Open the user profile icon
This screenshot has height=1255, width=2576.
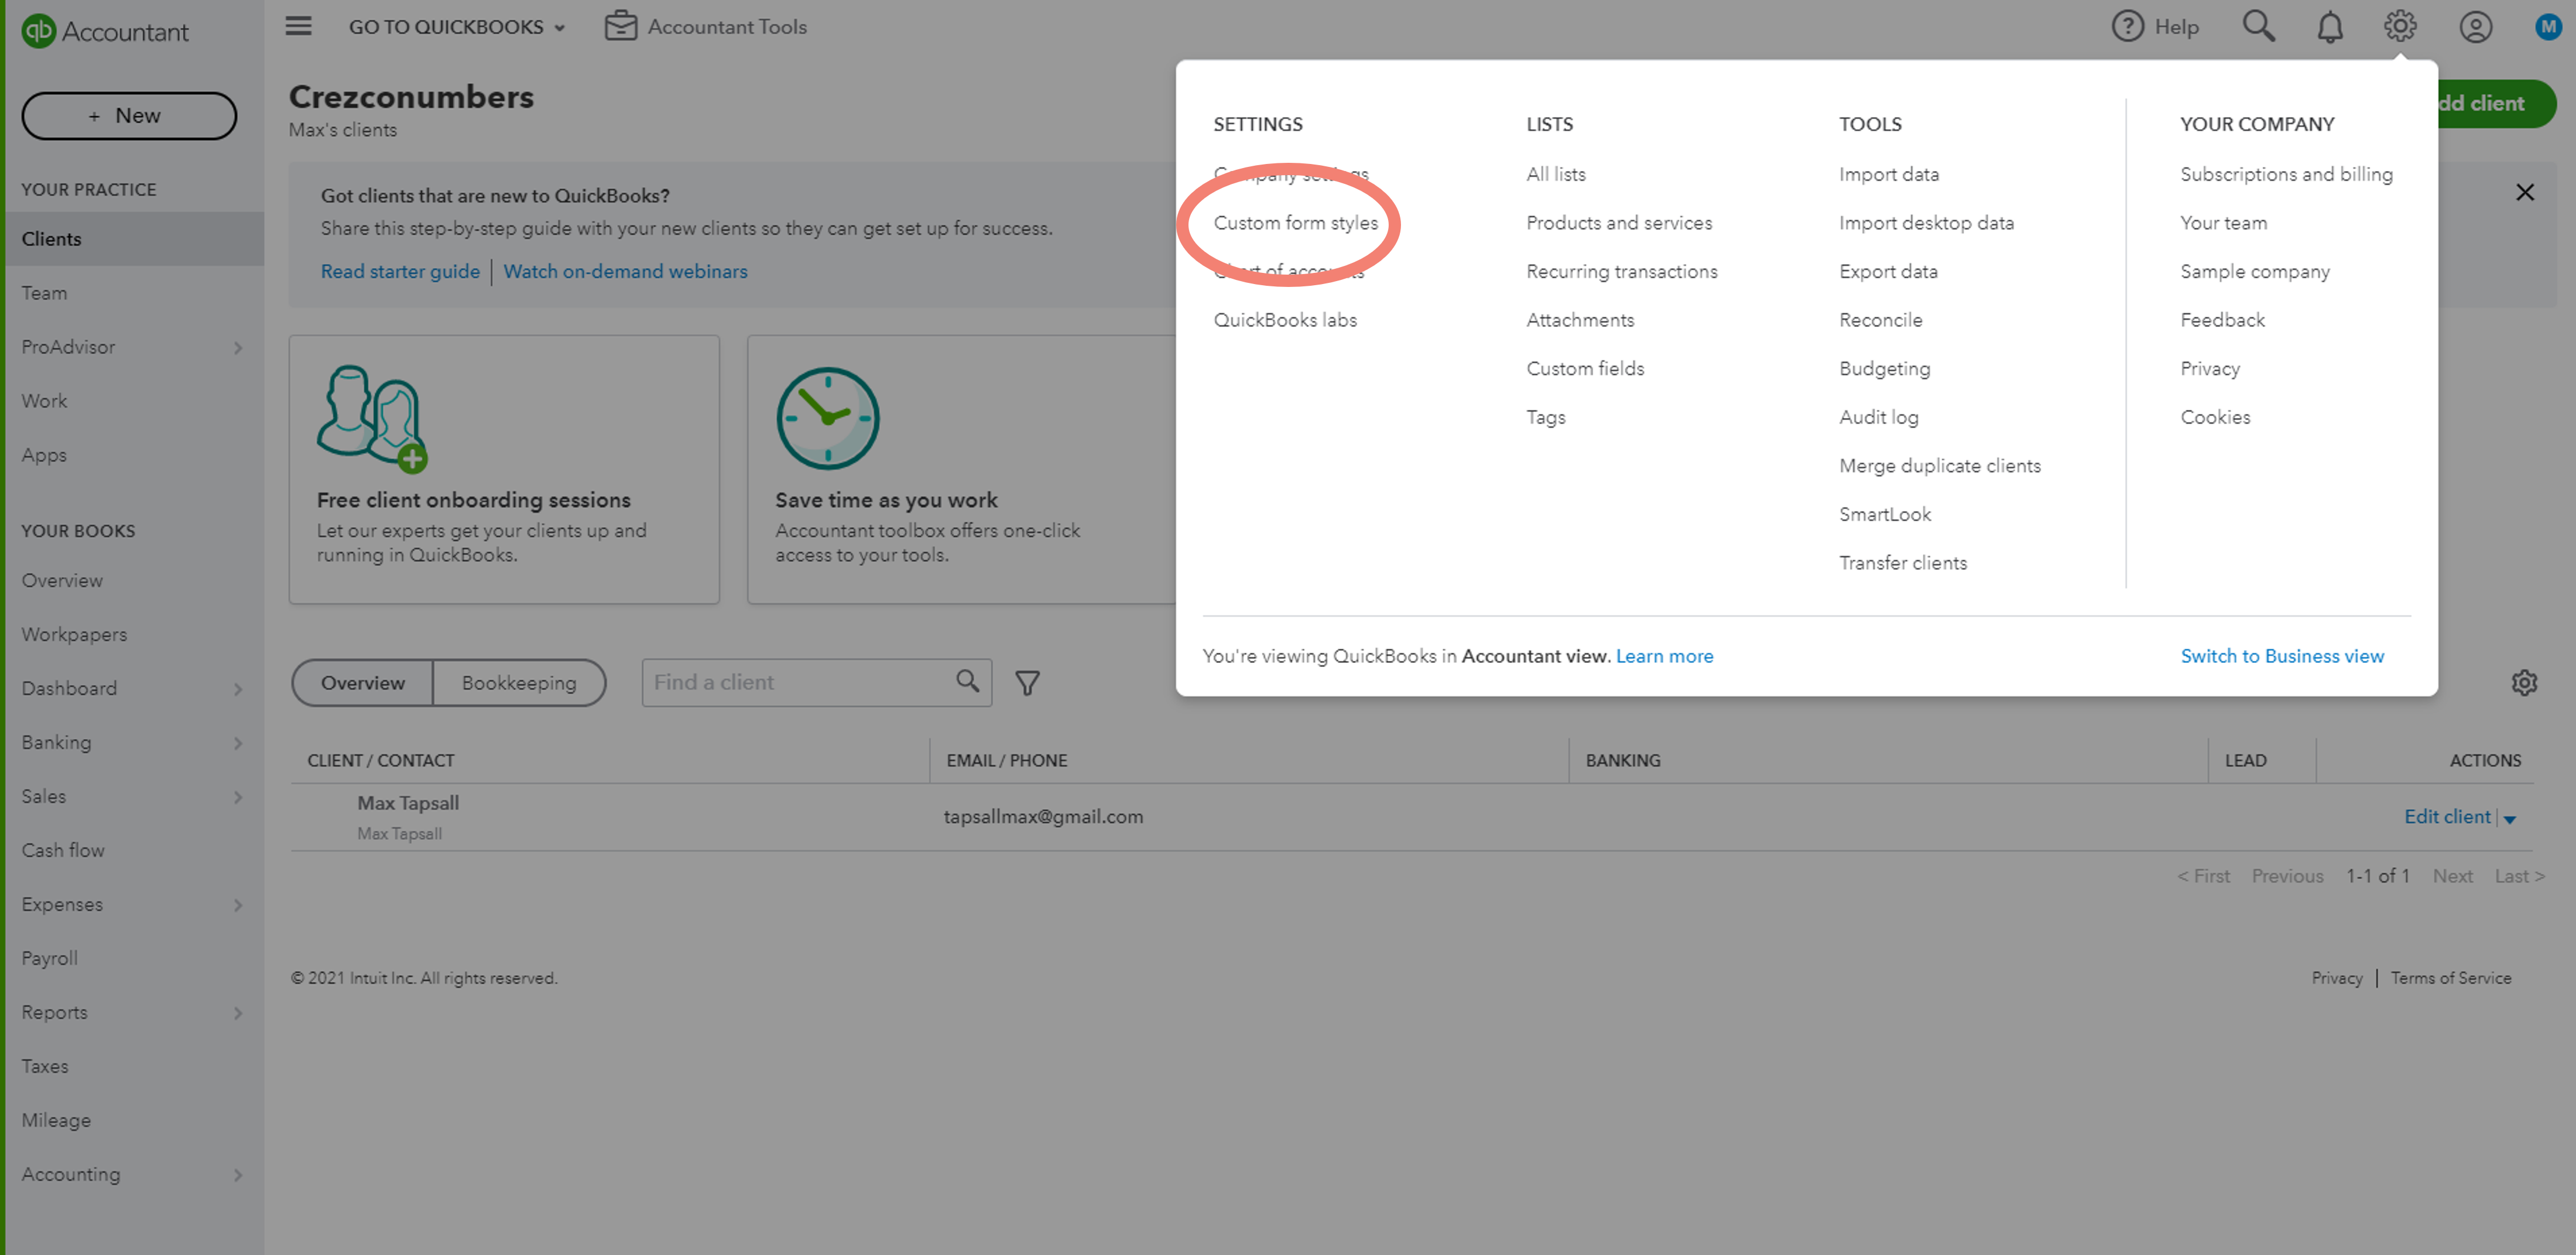[2475, 27]
